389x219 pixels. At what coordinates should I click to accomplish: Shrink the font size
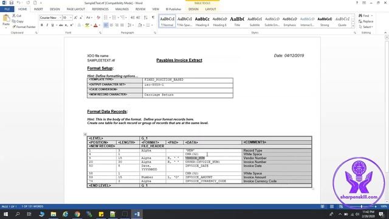point(81,18)
